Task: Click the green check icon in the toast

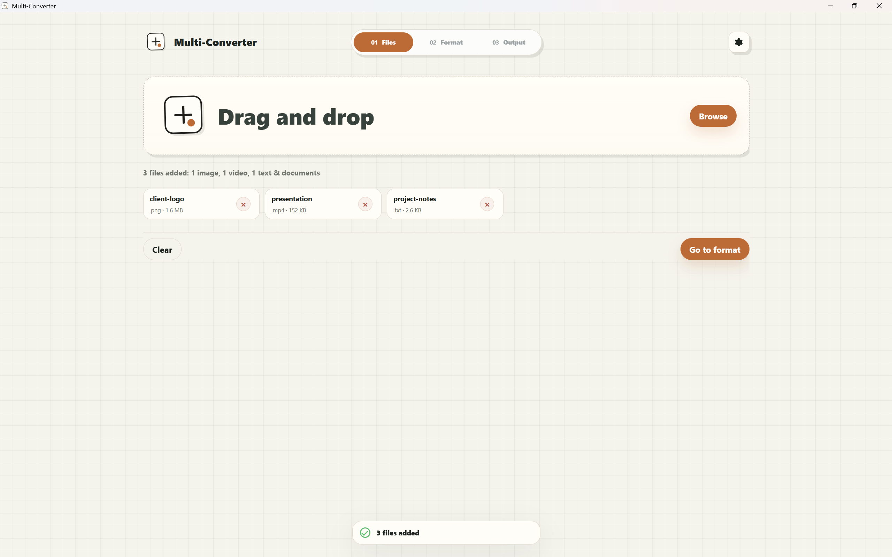Action: click(365, 533)
